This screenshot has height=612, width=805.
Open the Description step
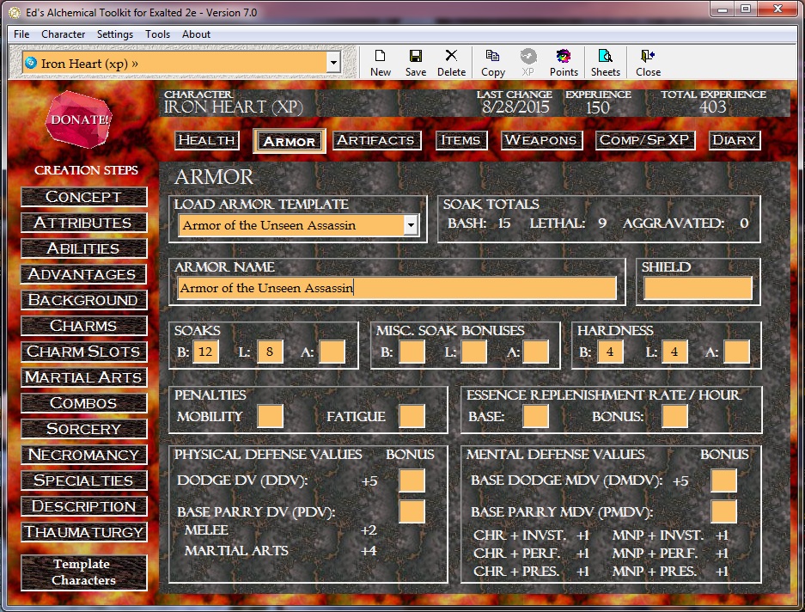(83, 506)
